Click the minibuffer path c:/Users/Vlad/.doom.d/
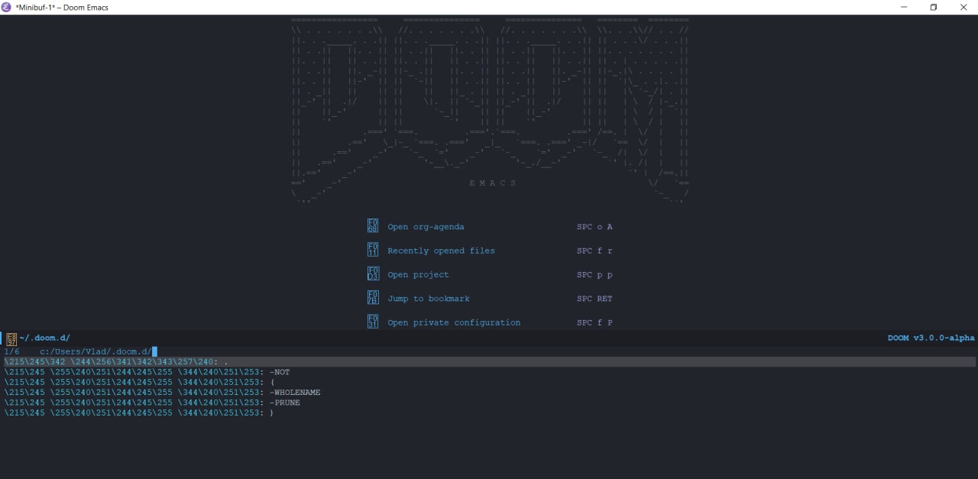 tap(96, 351)
